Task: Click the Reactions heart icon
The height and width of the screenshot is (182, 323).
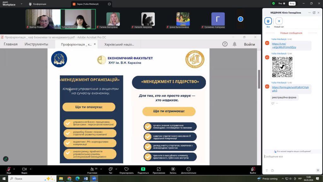Action: 126,169
